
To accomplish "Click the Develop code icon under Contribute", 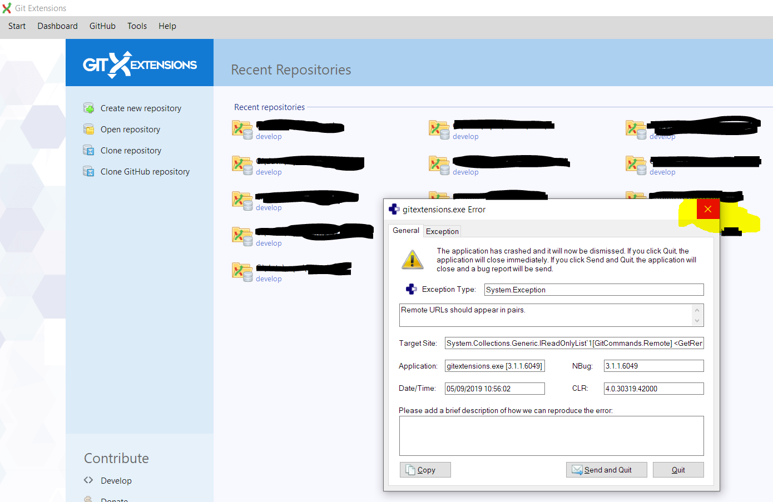I will tap(89, 480).
